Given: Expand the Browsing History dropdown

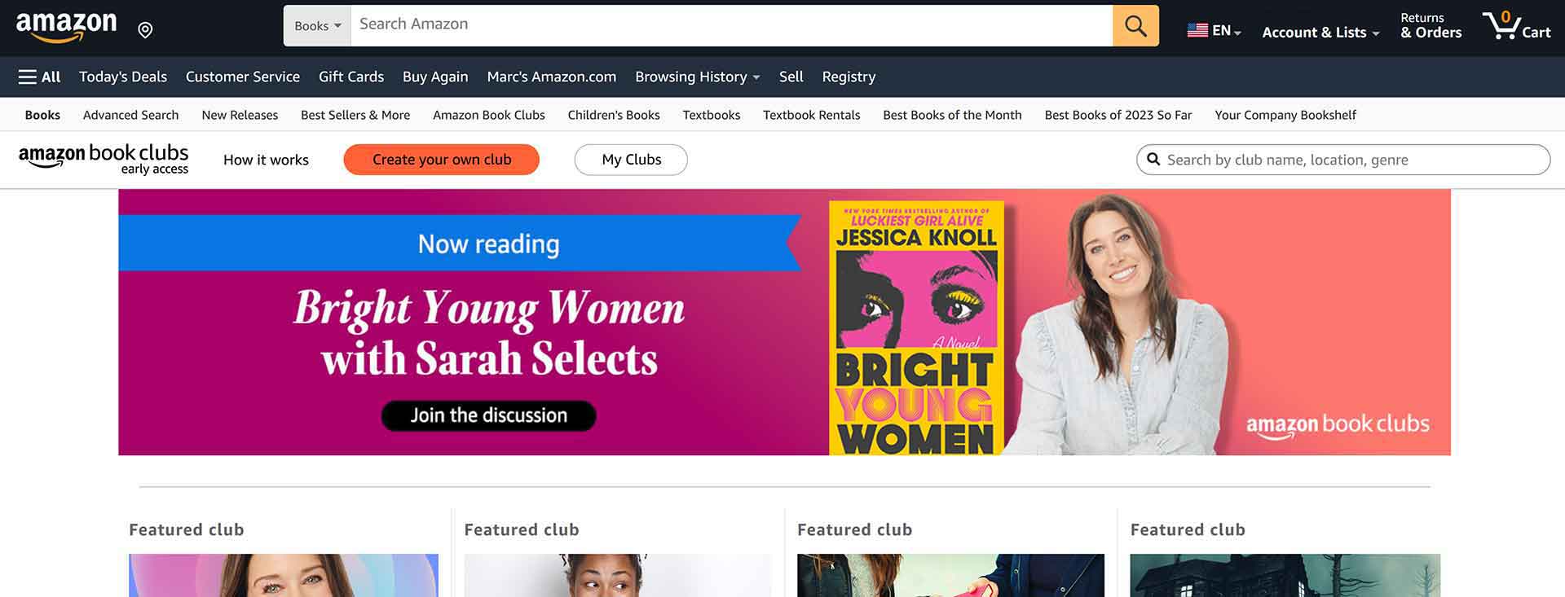Looking at the screenshot, I should pos(697,77).
